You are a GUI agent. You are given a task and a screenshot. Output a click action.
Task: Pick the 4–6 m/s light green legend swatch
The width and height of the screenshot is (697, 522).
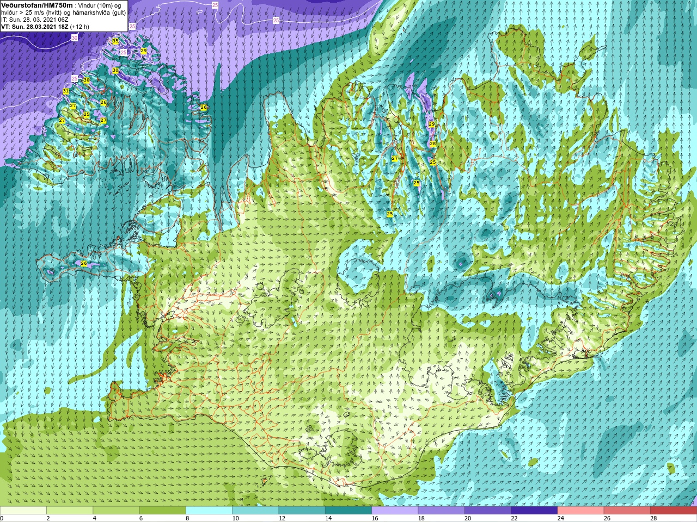117,511
